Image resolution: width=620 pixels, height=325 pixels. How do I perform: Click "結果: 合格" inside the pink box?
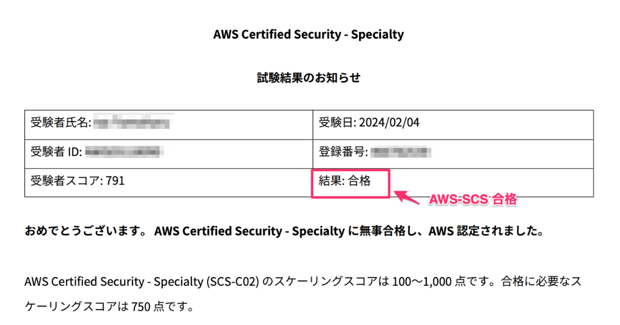(x=345, y=181)
